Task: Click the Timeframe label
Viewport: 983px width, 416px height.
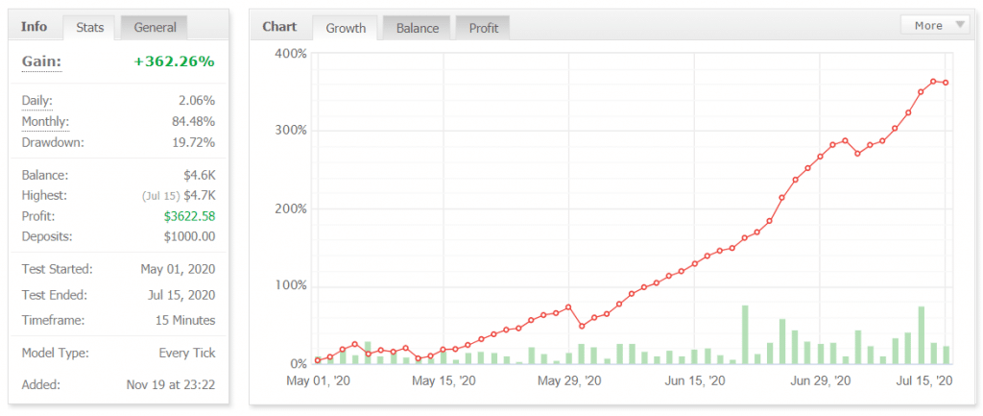Action: click(53, 320)
